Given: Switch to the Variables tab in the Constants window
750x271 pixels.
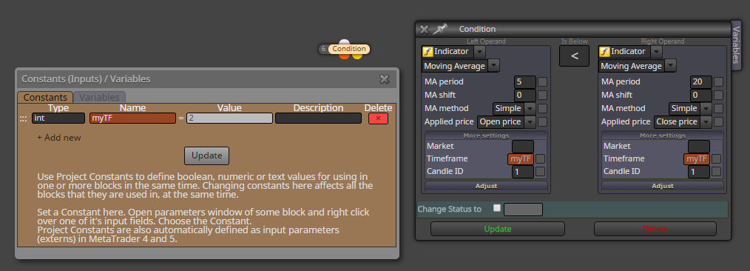Looking at the screenshot, I should pos(100,97).
